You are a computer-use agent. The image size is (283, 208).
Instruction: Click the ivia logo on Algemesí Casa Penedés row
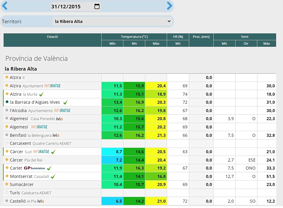tap(59, 119)
